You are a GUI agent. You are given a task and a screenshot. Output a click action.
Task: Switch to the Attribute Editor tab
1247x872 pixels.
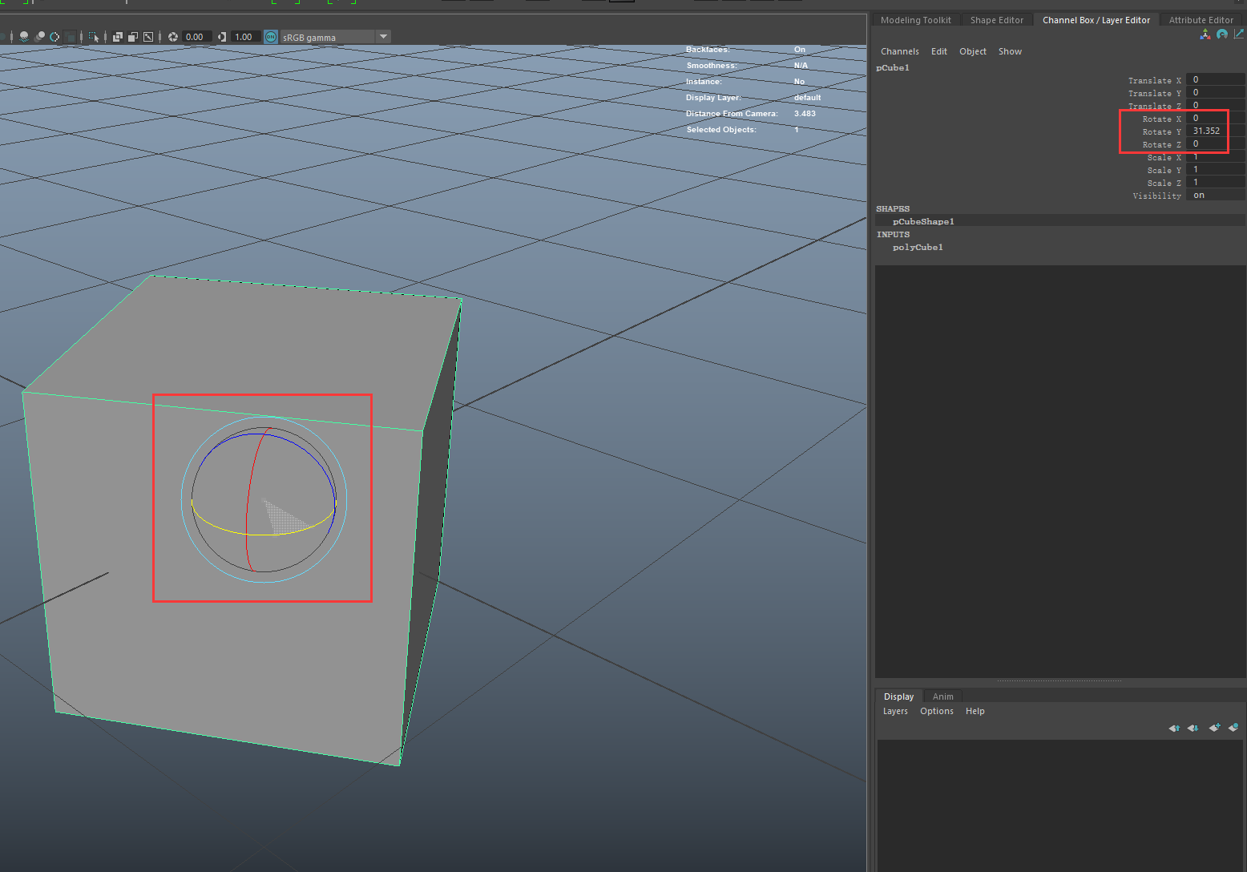pyautogui.click(x=1201, y=19)
